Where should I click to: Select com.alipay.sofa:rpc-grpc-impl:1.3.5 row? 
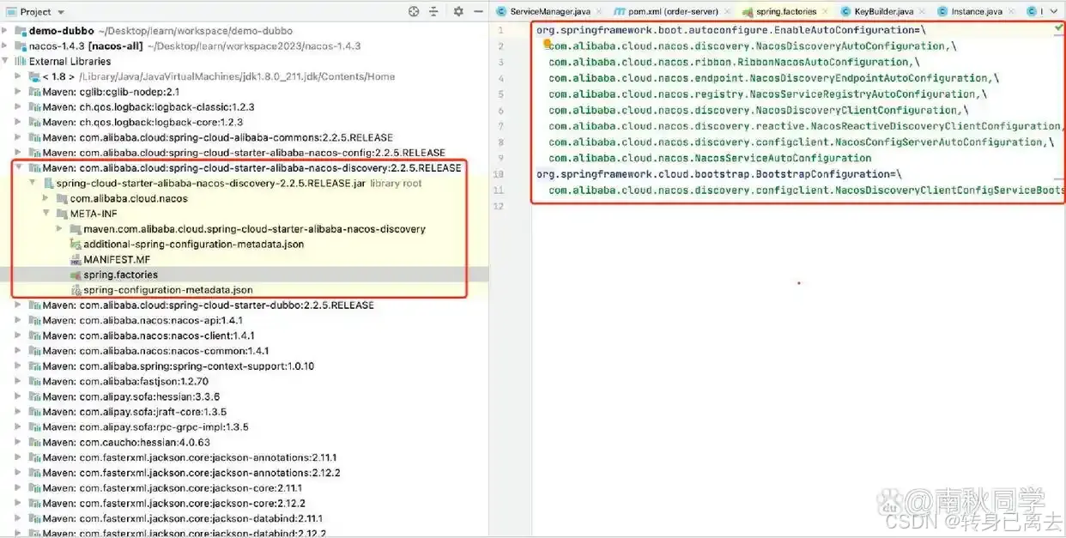pos(245,427)
